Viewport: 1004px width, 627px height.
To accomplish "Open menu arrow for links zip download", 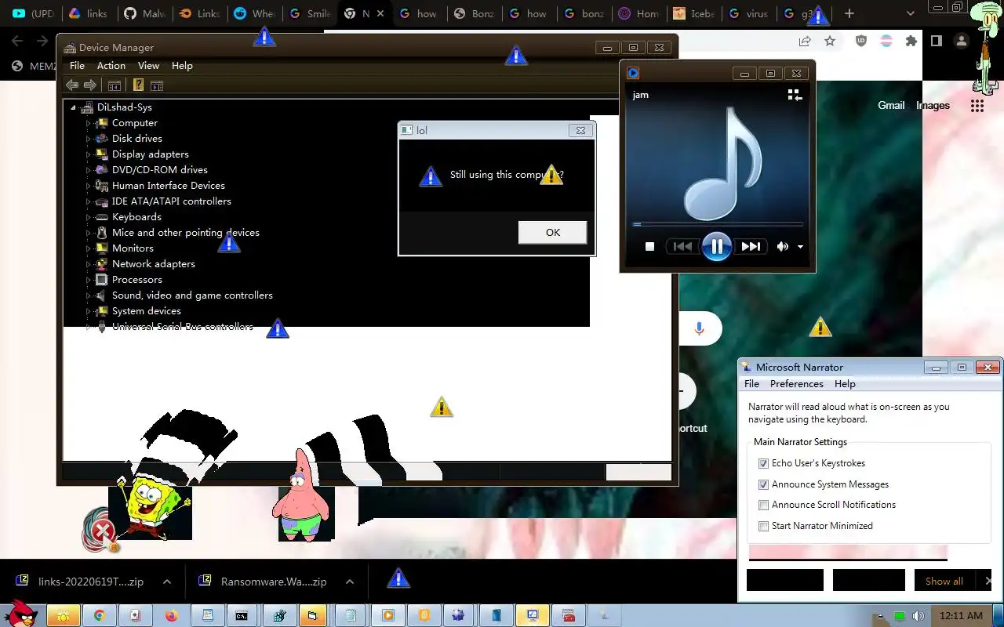I will pos(167,582).
